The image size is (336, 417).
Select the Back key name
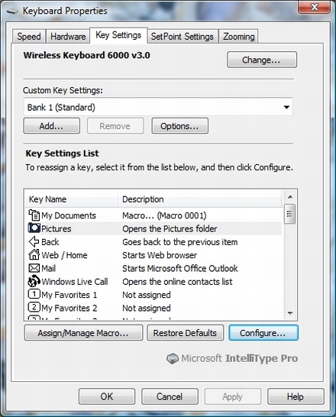point(50,242)
